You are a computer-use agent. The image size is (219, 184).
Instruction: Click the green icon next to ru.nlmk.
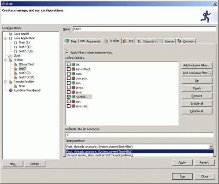[x=73, y=97]
